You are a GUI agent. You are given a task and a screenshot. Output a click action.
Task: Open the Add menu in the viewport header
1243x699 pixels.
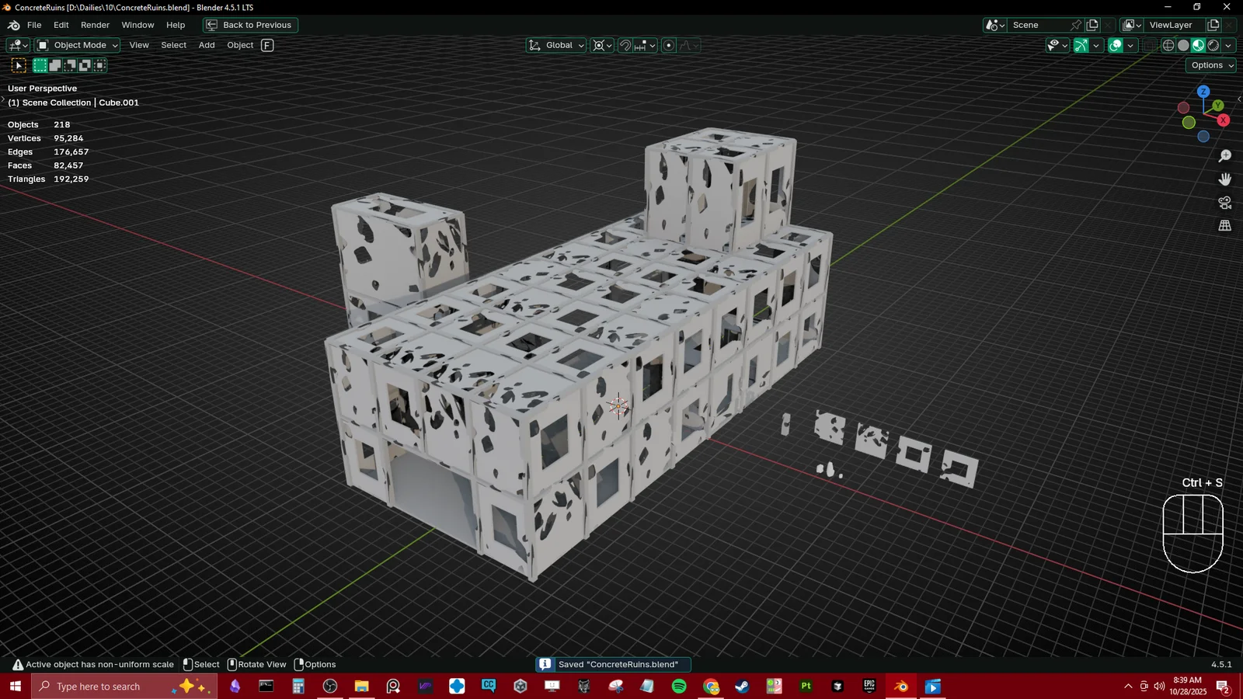coord(206,45)
